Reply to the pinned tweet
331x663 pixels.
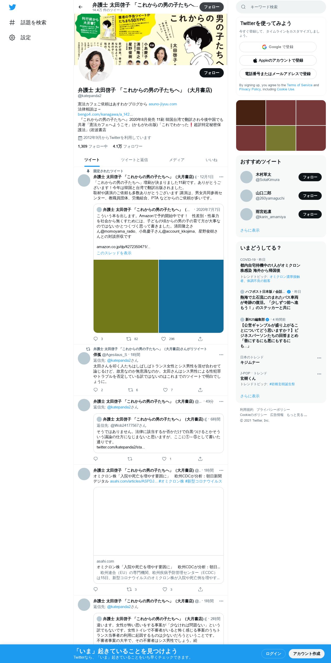tap(96, 339)
